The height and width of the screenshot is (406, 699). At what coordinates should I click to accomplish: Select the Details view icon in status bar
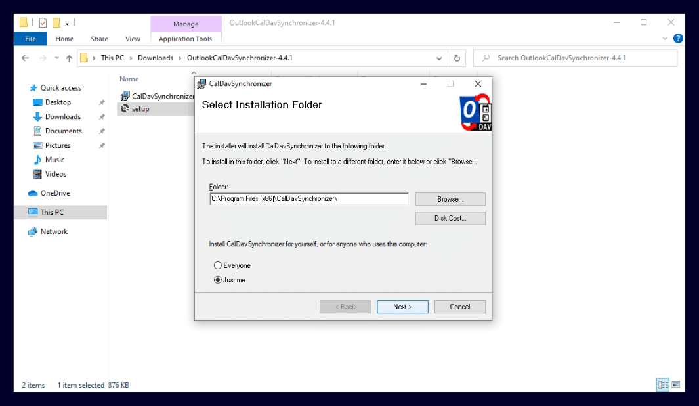point(662,384)
